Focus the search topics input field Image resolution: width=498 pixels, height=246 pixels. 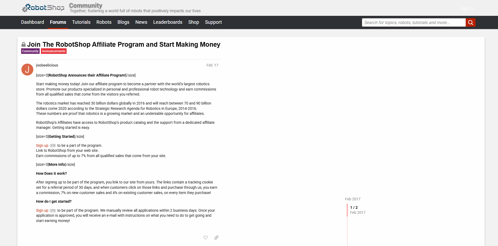tap(413, 22)
